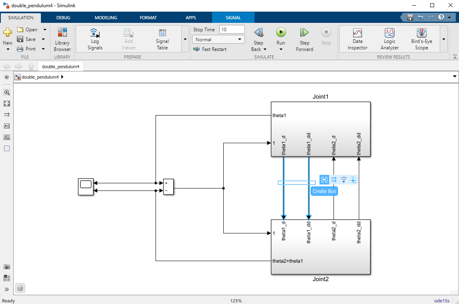459x304 pixels.
Task: Click the Print icon
Action: tap(20, 49)
